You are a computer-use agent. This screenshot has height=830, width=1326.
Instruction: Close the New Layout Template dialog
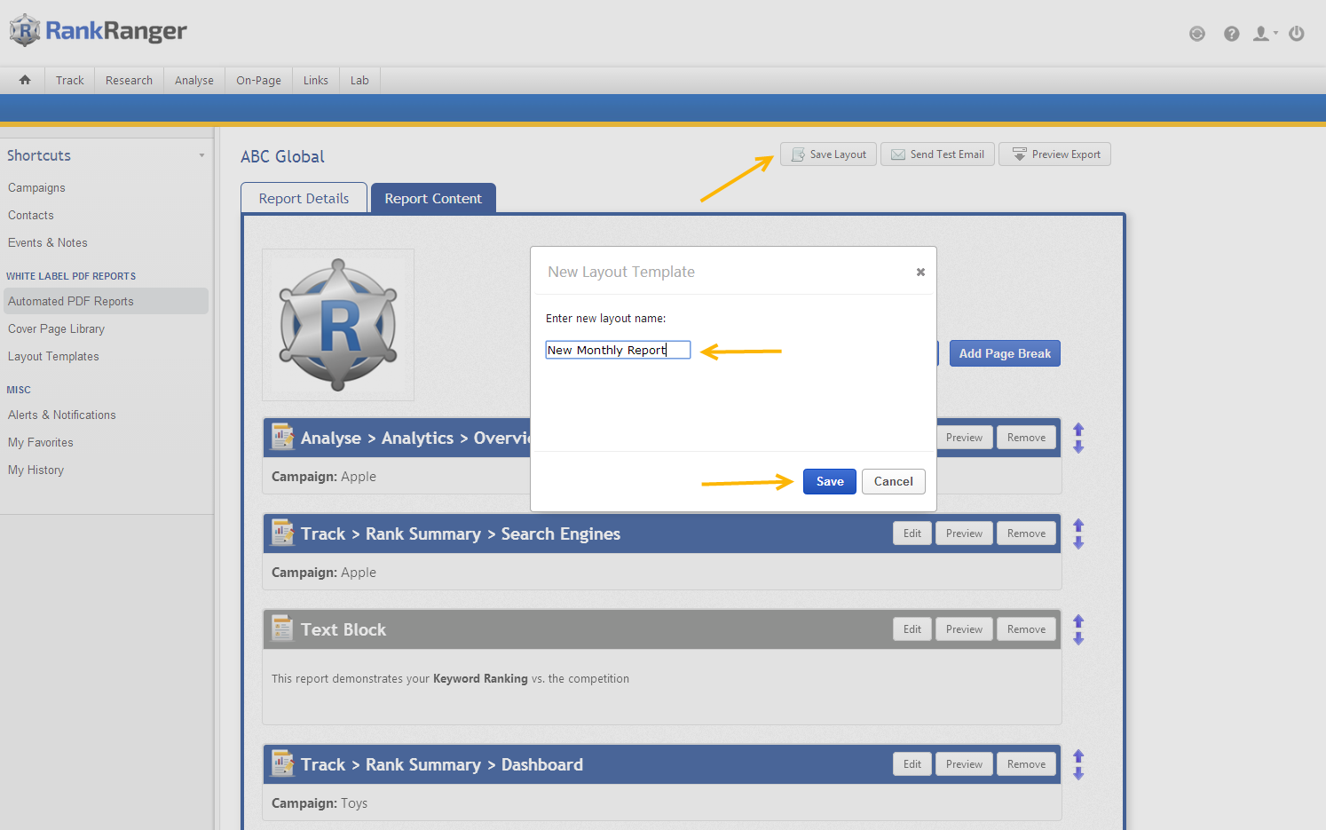pyautogui.click(x=920, y=273)
